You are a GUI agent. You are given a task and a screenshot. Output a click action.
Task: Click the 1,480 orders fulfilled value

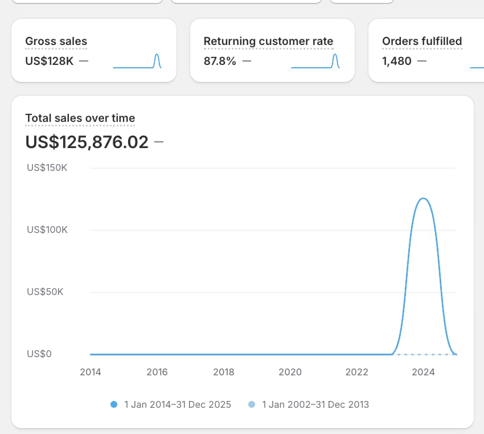(x=397, y=61)
